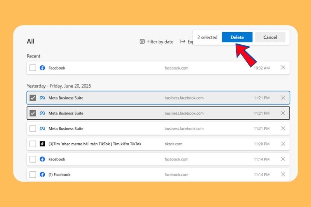
Task: Open the Facebook entry from 10:32 AM
Action: click(x=57, y=68)
